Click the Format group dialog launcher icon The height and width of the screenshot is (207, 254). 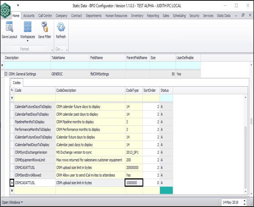51,49
